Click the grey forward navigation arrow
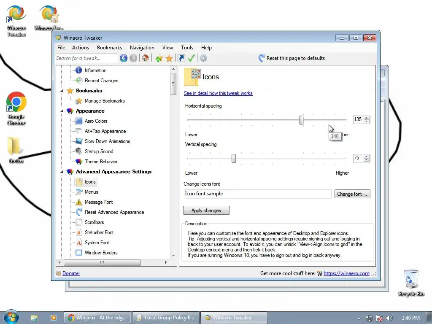432x324 pixels. pos(133,58)
